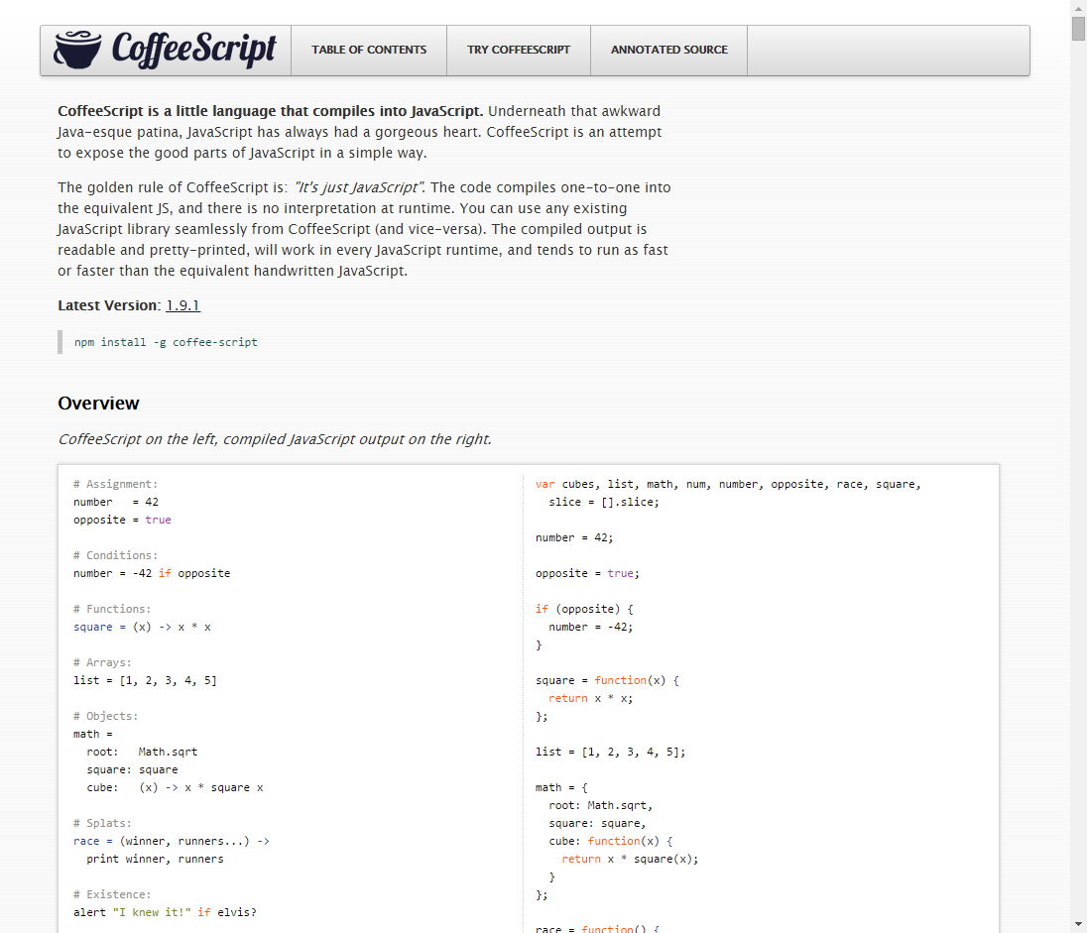
Task: Click the 'return x * square(x);' JavaScript line
Action: pos(630,859)
